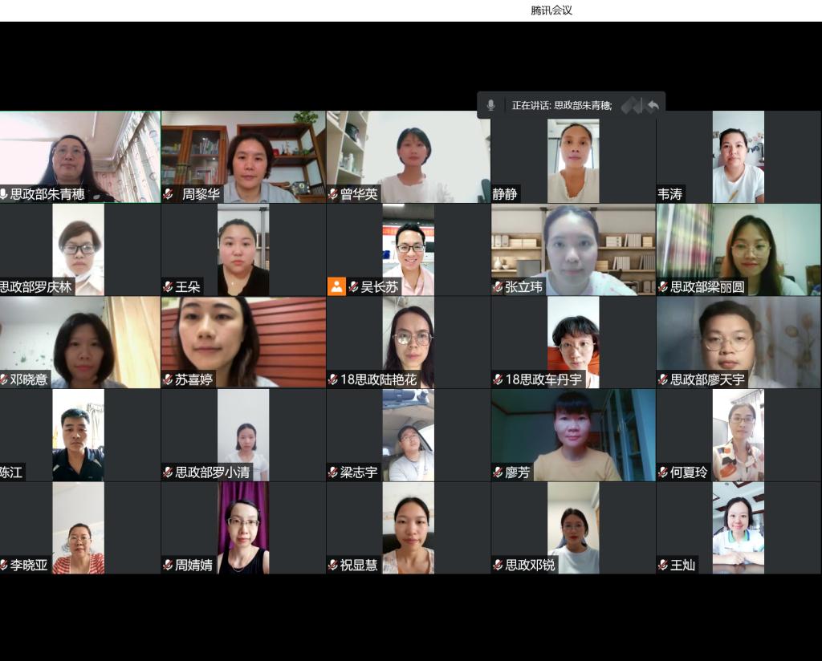Click the name label 思政邓锐
The height and width of the screenshot is (661, 822).
tap(530, 566)
